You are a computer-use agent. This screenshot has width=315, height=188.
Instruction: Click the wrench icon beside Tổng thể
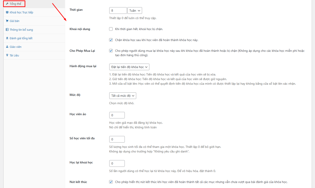(7, 4)
